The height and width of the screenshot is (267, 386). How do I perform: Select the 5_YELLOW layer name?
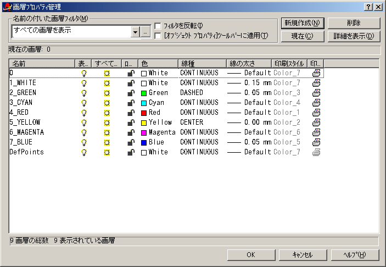click(25, 123)
